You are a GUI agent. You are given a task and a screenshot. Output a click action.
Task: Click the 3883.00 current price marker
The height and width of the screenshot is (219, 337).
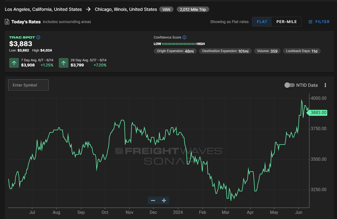click(317, 113)
